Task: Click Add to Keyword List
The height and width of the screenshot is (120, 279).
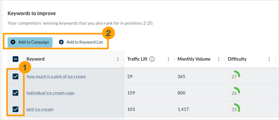Action: [x=81, y=42]
